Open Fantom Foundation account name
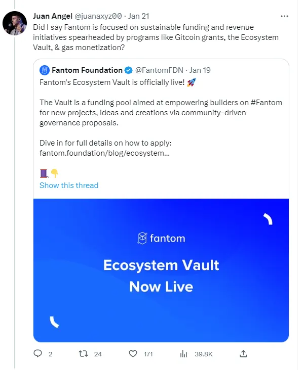The width and height of the screenshot is (304, 370). (87, 70)
